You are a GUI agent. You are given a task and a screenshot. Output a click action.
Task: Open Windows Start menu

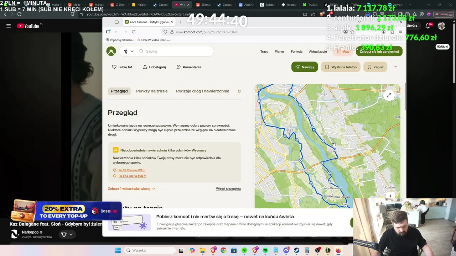[x=118, y=250]
